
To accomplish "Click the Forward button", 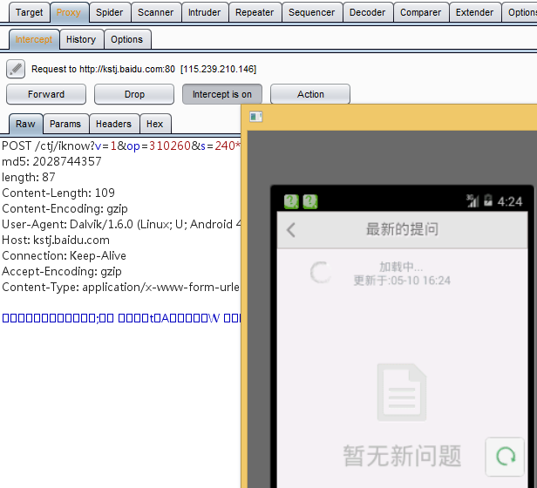I will [x=46, y=94].
